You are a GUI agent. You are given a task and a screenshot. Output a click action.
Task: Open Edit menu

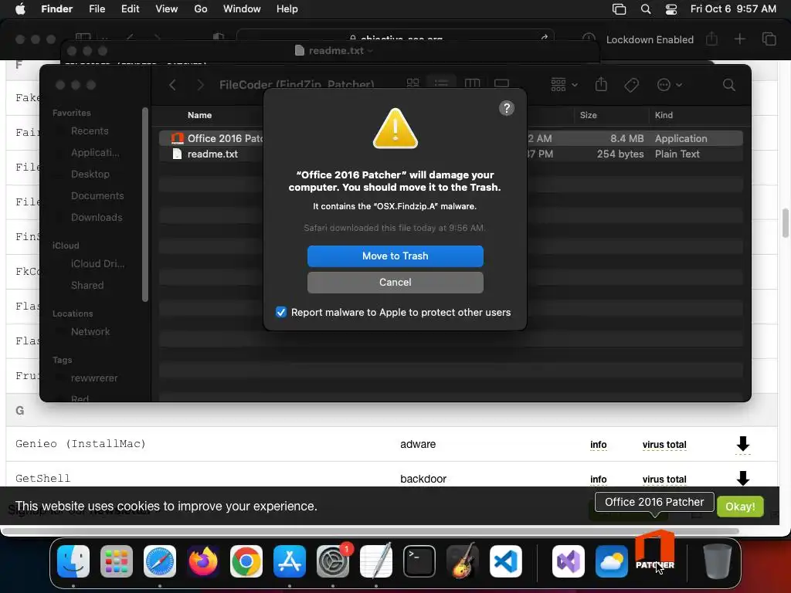click(130, 9)
